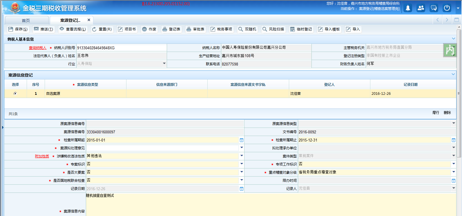This screenshot has height=216, width=462.
Task: Open the 是否国地税联合检查 dropdown
Action: [x=242, y=180]
